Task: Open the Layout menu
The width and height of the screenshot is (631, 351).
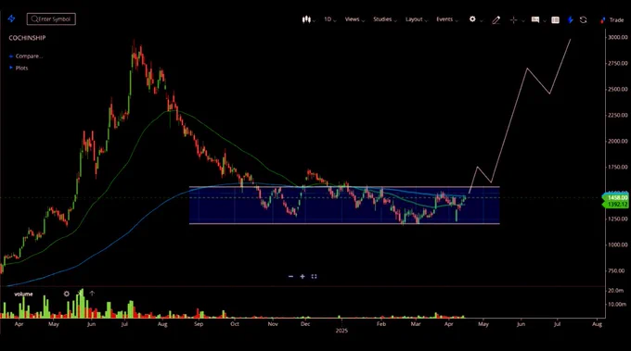Action: [x=417, y=19]
